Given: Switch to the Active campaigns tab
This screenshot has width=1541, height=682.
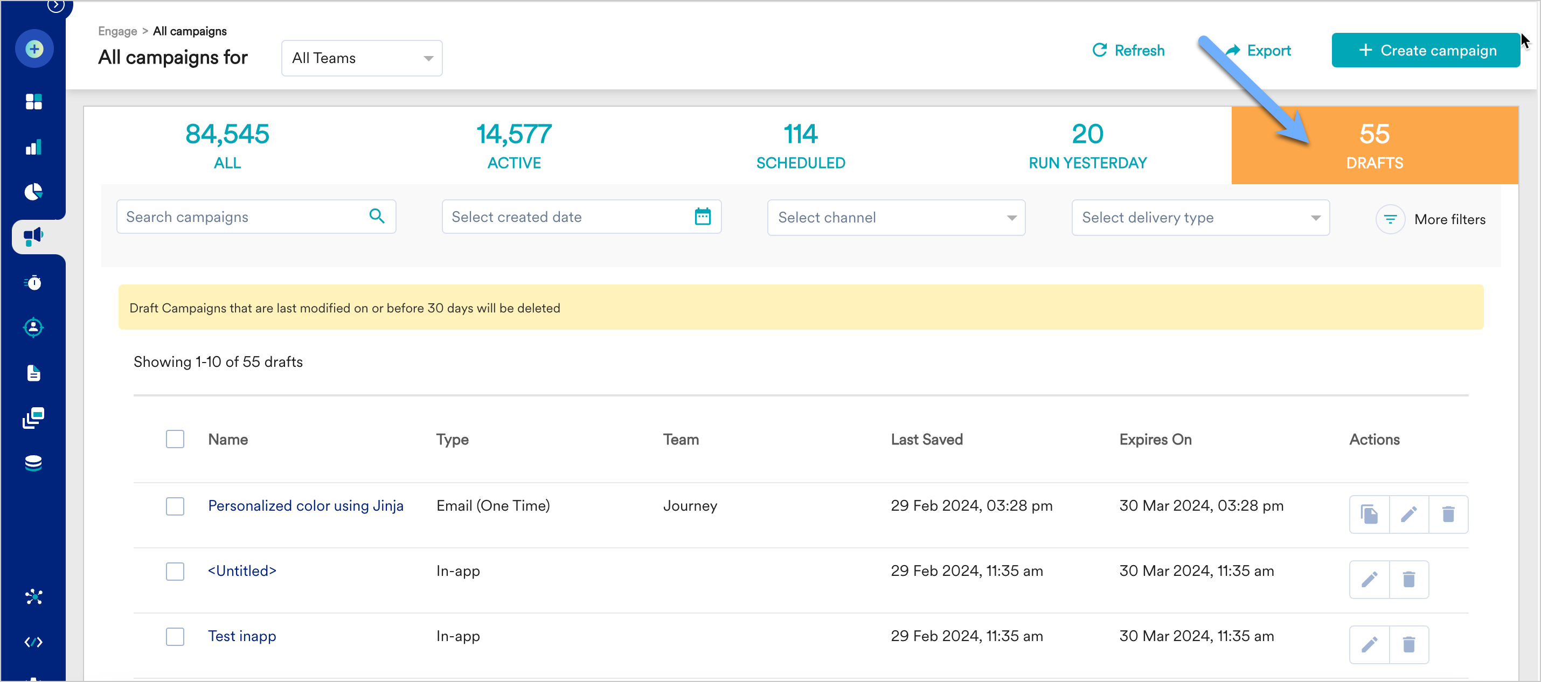Looking at the screenshot, I should 514,145.
